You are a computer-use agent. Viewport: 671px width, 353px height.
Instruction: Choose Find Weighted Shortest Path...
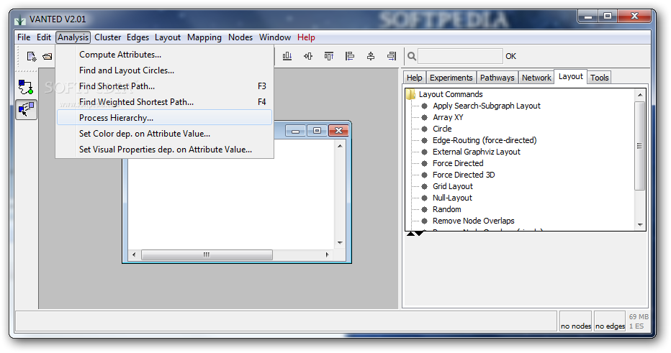(x=165, y=102)
